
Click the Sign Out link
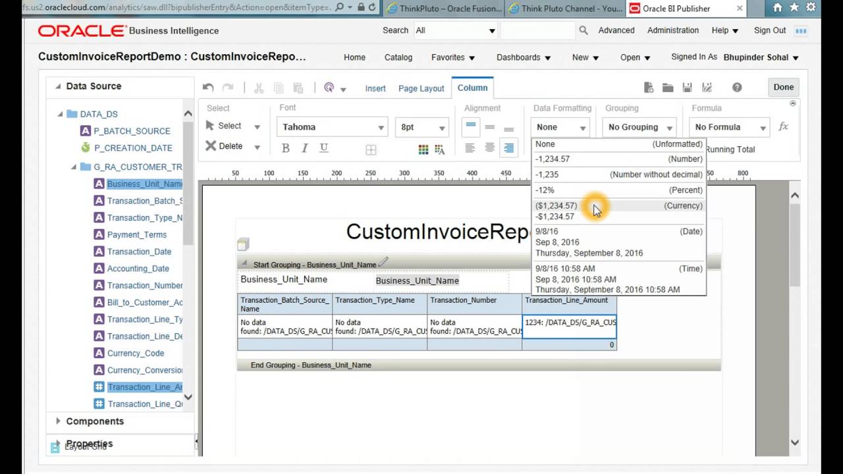[770, 30]
